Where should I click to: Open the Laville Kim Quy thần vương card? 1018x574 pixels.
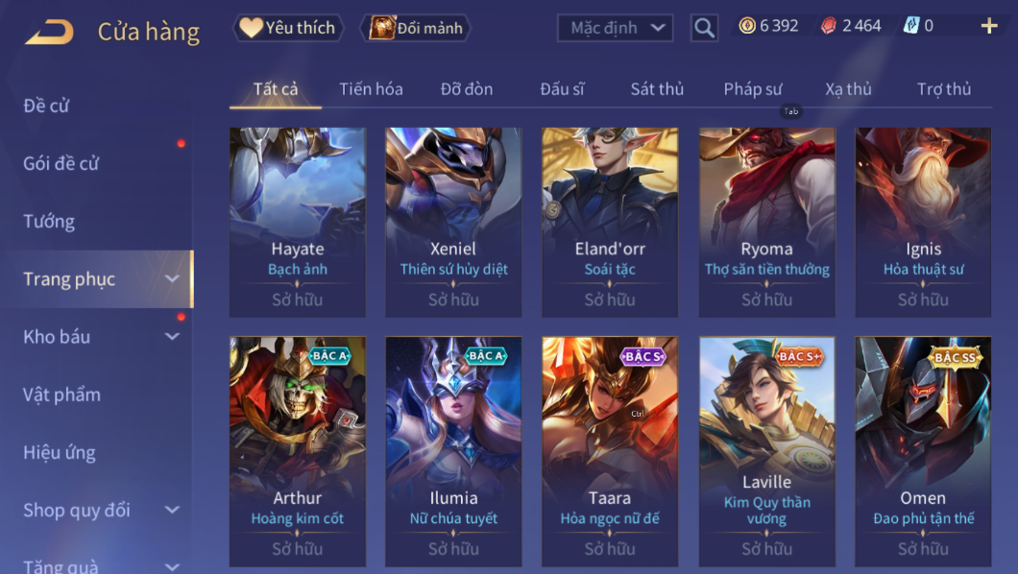coord(766,451)
